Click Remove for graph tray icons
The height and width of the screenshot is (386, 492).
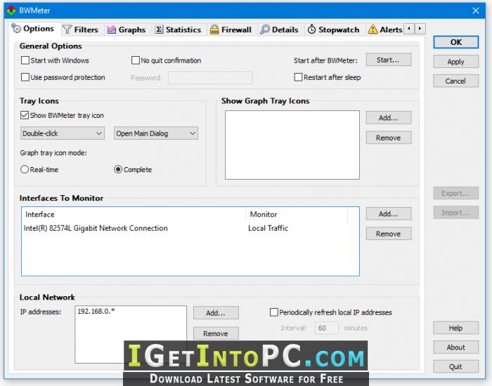coord(389,138)
